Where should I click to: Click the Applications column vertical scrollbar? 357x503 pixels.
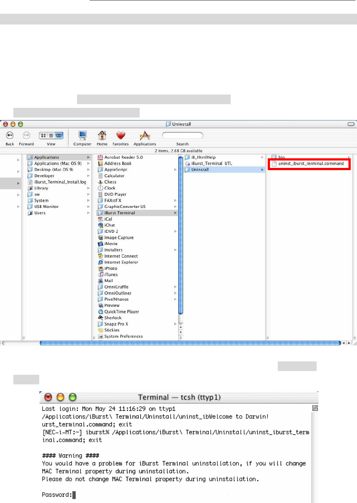point(181,235)
